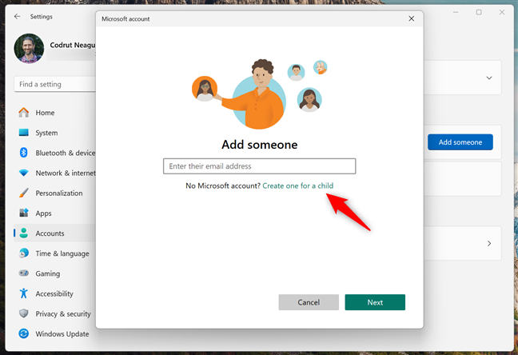Click Add someone button in Settings

[x=460, y=142]
